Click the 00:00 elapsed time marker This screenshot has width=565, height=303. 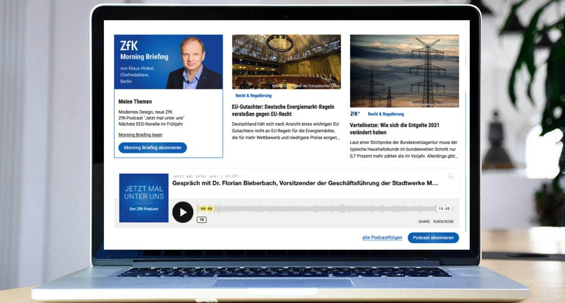206,209
